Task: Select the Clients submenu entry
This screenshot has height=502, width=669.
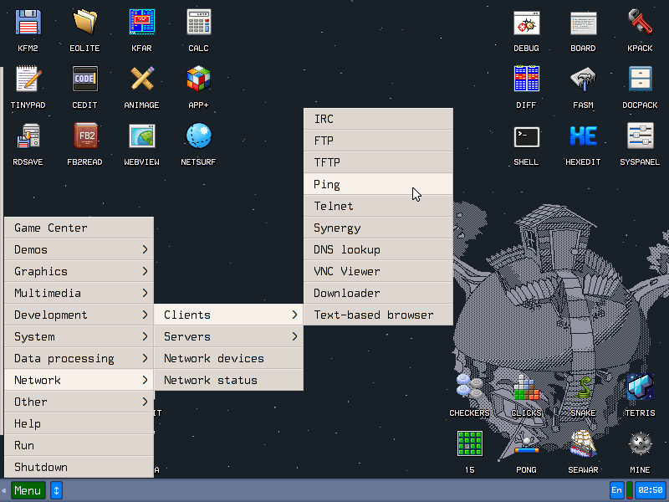Action: (x=228, y=315)
